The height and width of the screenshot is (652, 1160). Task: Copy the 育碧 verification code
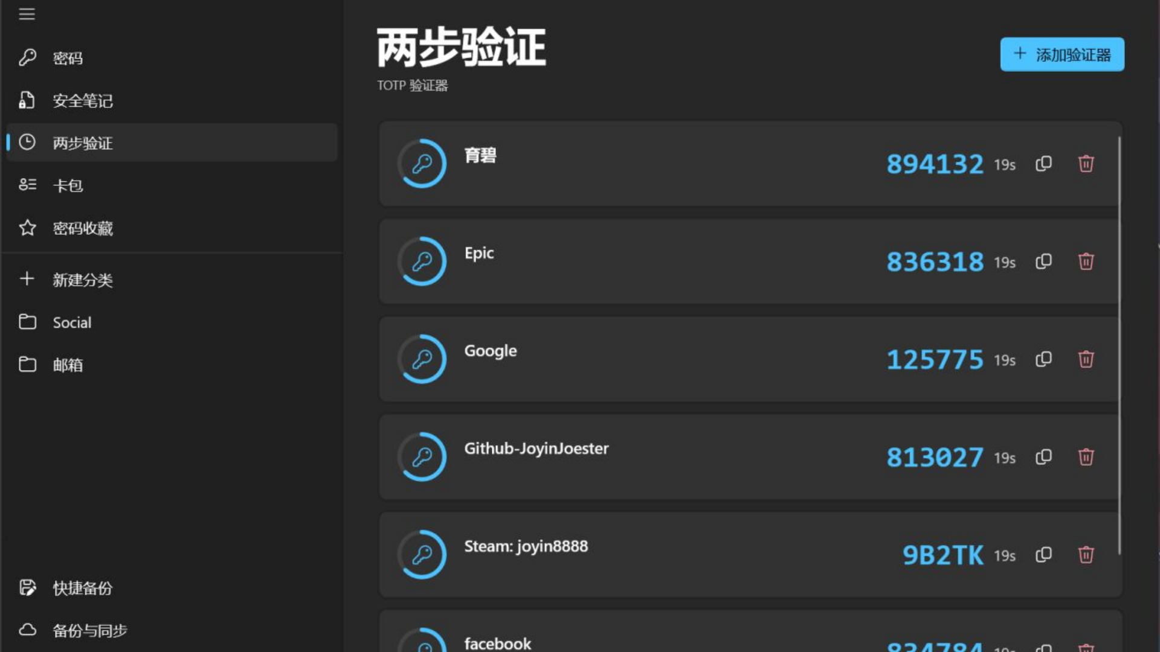1043,164
